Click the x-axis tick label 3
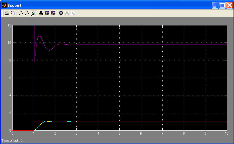234x144 pixels. 77,133
